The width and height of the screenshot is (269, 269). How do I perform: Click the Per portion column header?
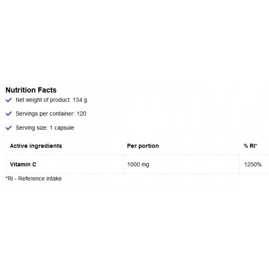[x=143, y=146]
